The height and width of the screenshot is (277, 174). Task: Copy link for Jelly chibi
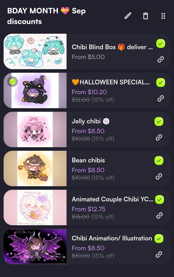click(159, 137)
